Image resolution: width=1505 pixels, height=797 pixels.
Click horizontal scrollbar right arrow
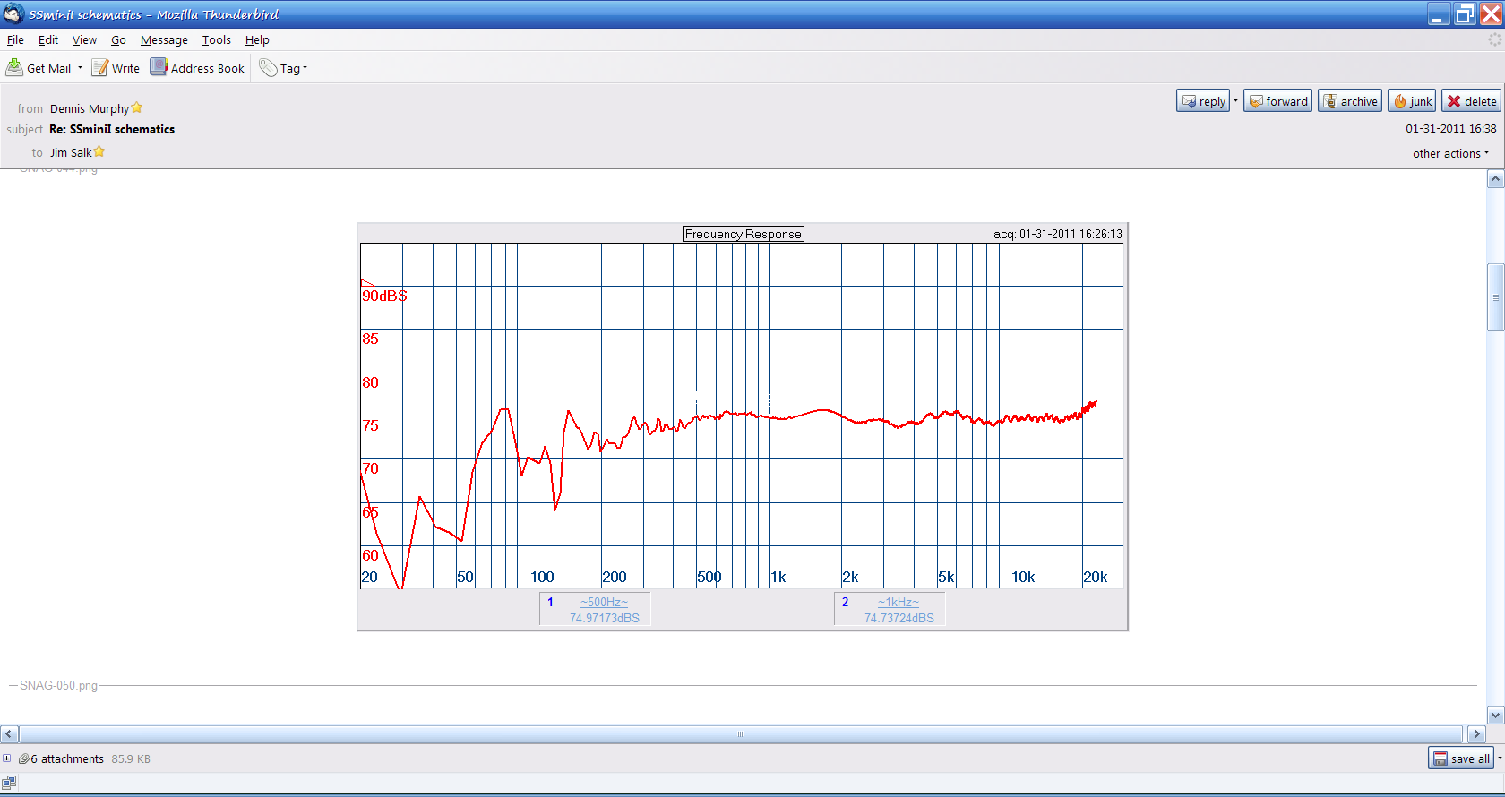(x=1477, y=734)
